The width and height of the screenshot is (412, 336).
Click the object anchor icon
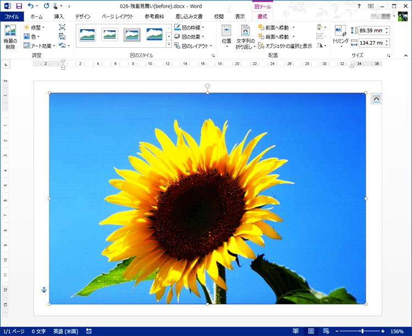click(44, 290)
